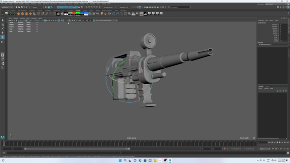Viewport: 290px width, 163px height.
Task: Open the No Live Surface dropdown
Action: pos(108,7)
